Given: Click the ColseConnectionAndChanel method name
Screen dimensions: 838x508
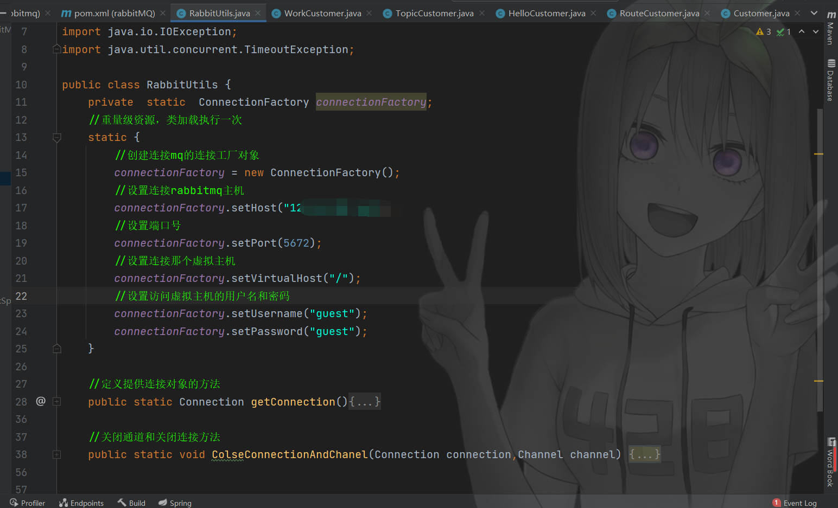Looking at the screenshot, I should pos(290,454).
